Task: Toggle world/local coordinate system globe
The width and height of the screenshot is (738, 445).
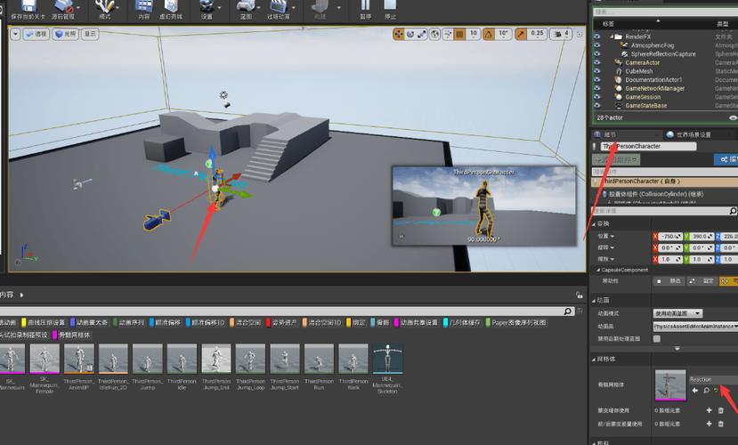Action: tap(435, 34)
